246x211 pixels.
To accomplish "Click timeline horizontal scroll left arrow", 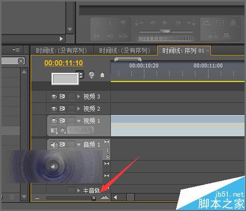I will click(x=116, y=197).
